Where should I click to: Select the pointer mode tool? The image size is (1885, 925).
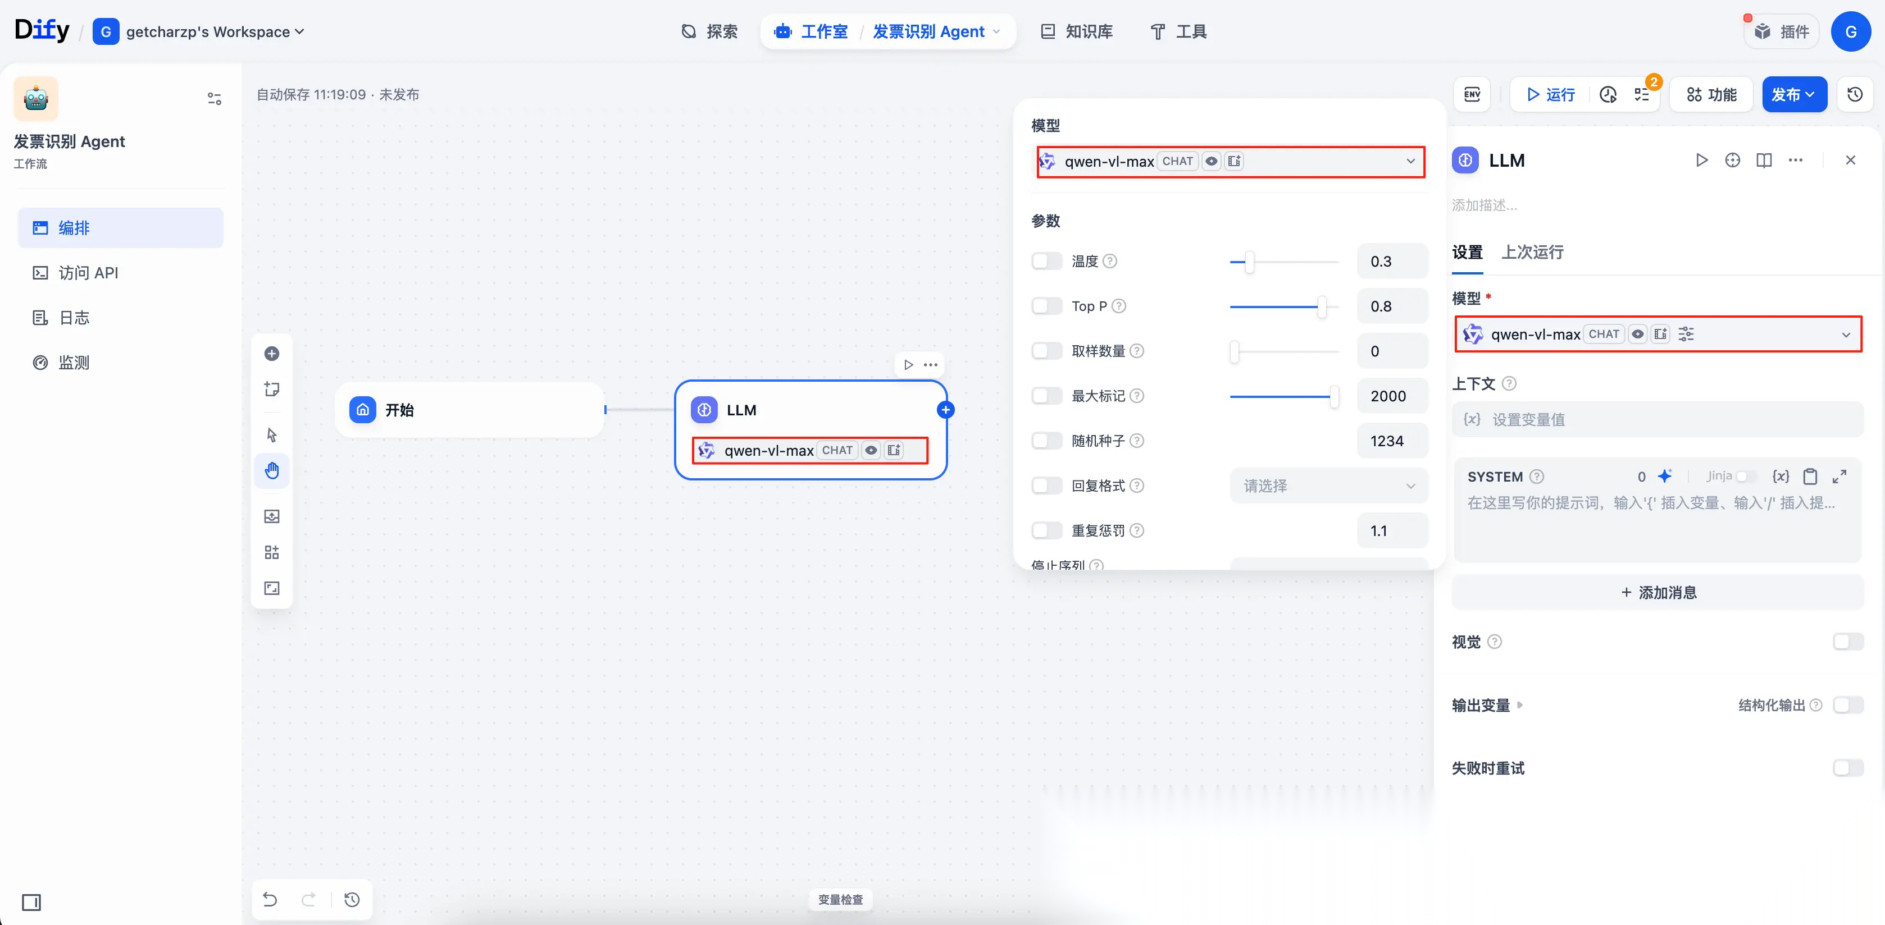(x=271, y=435)
